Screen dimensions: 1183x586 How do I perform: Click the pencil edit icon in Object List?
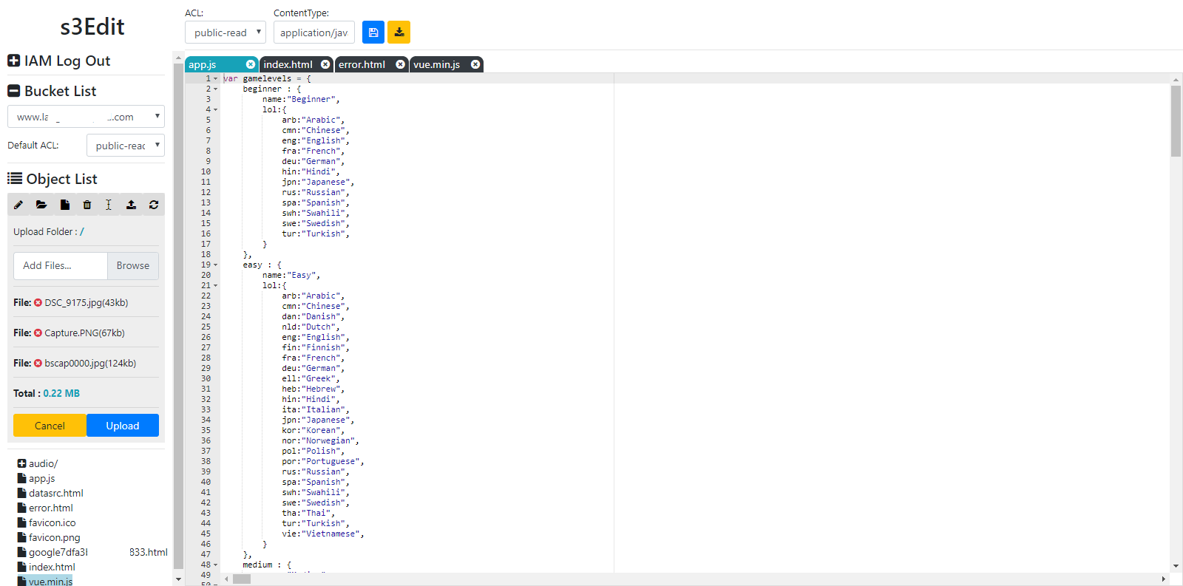tap(18, 205)
